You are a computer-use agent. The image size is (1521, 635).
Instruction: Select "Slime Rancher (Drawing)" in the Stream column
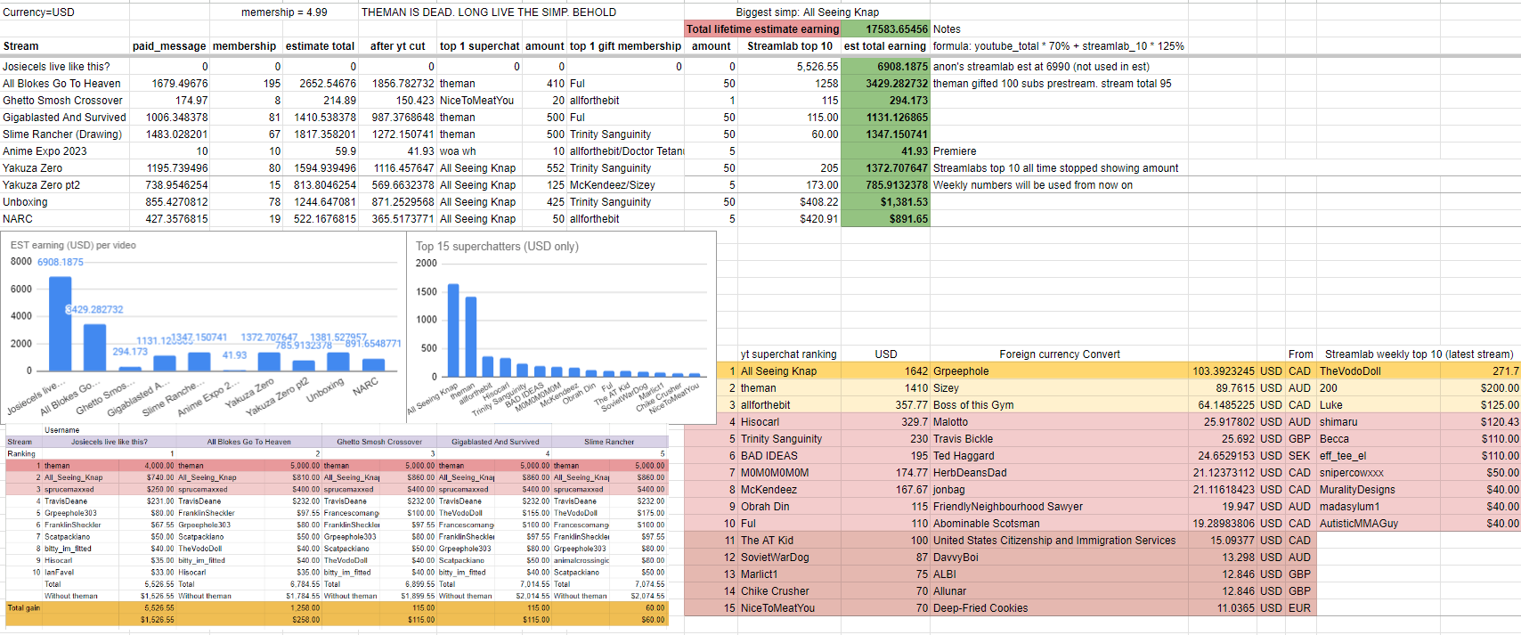(x=62, y=134)
